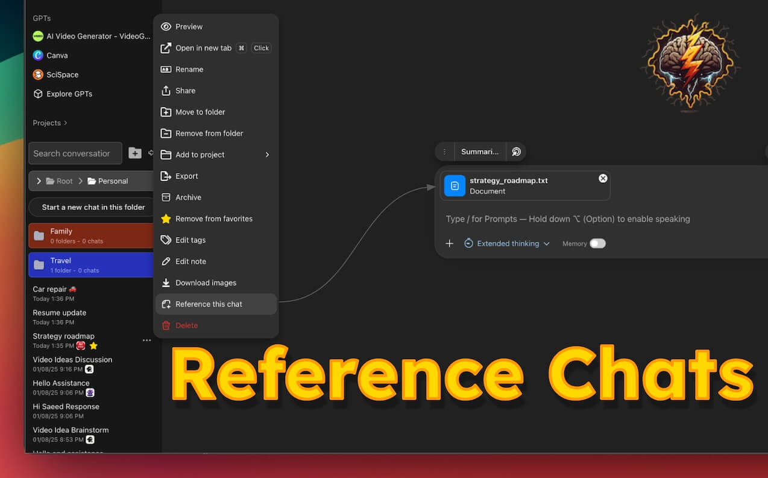
Task: Click the lightning brain logo
Action: [690, 63]
